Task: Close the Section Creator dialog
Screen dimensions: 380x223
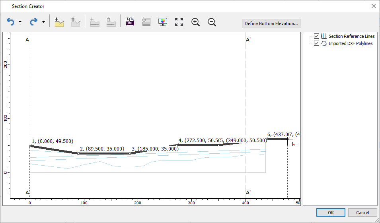Action: coord(373,6)
